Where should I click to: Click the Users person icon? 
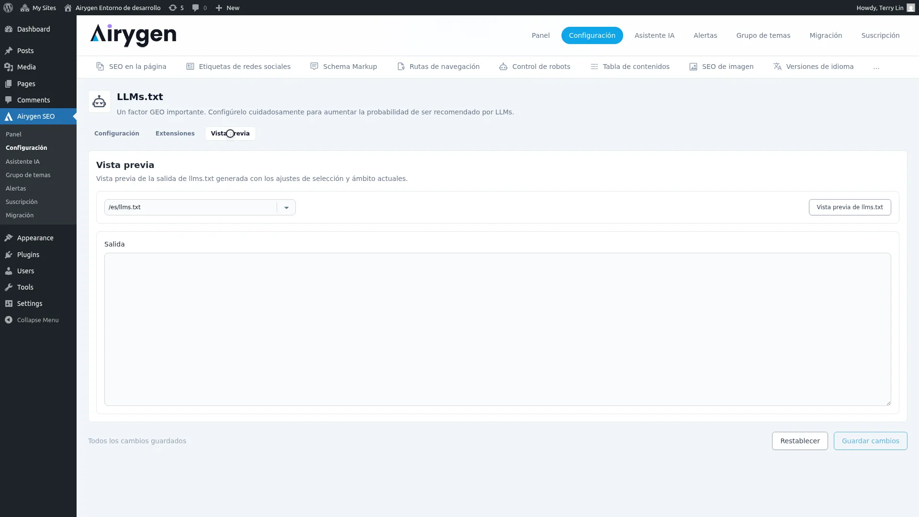point(9,271)
